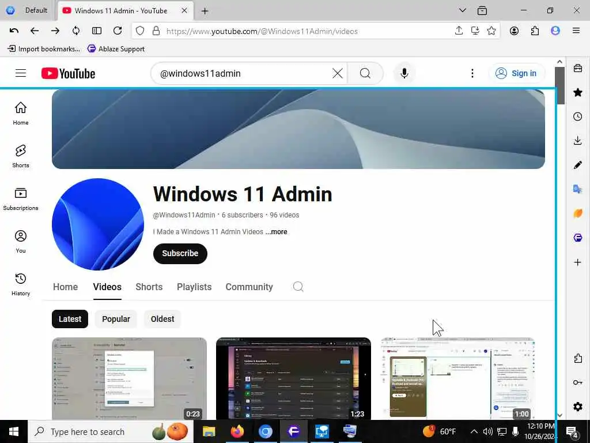Click the Windows 11 Admin profile avatar
590x443 pixels.
[98, 224]
